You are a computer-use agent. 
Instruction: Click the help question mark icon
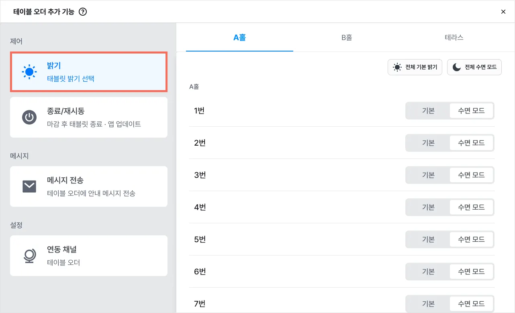[83, 12]
